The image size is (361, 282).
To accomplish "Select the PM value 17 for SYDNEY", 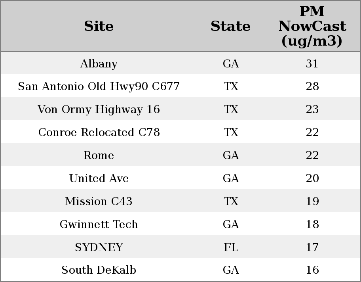I will point(312,247).
